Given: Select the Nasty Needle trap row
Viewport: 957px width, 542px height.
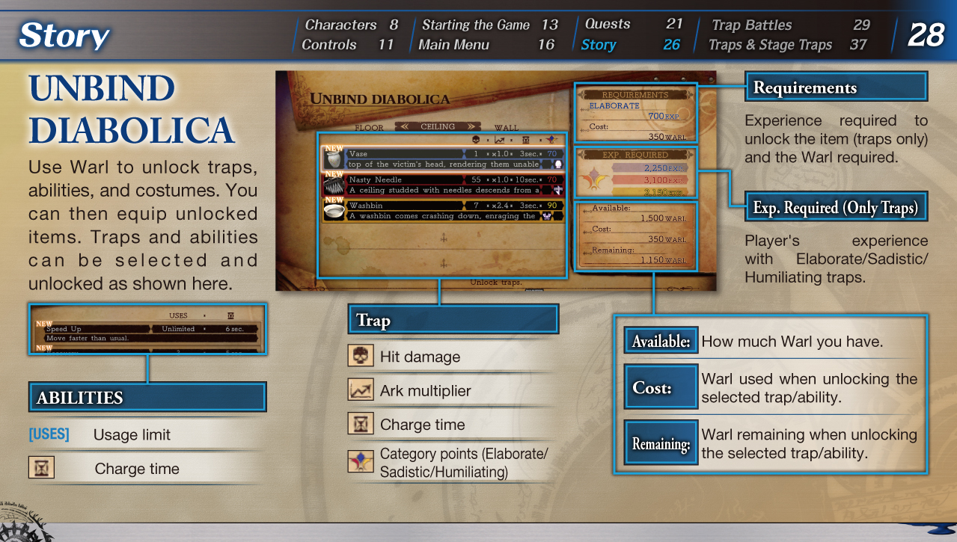Looking at the screenshot, I should 443,185.
